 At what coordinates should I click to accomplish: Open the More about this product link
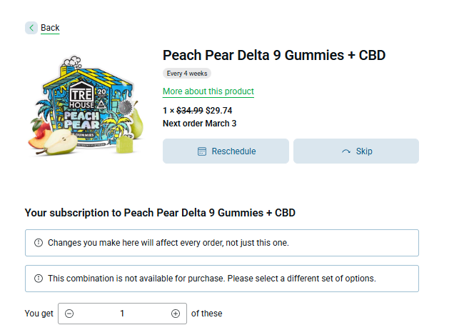pyautogui.click(x=208, y=91)
